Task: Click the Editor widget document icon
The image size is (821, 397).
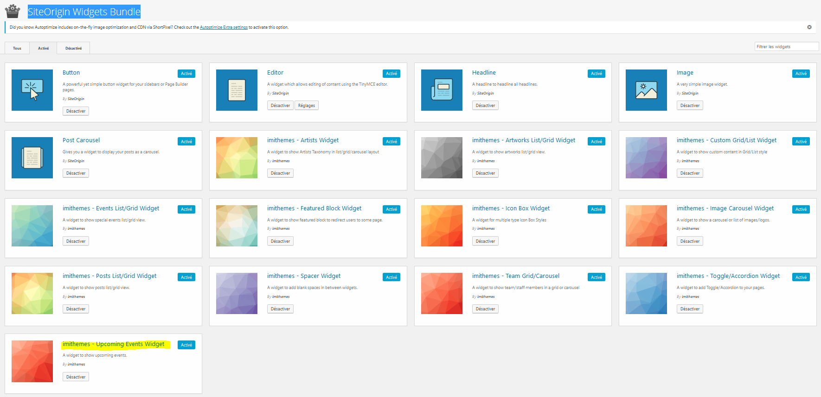Action: [x=237, y=90]
